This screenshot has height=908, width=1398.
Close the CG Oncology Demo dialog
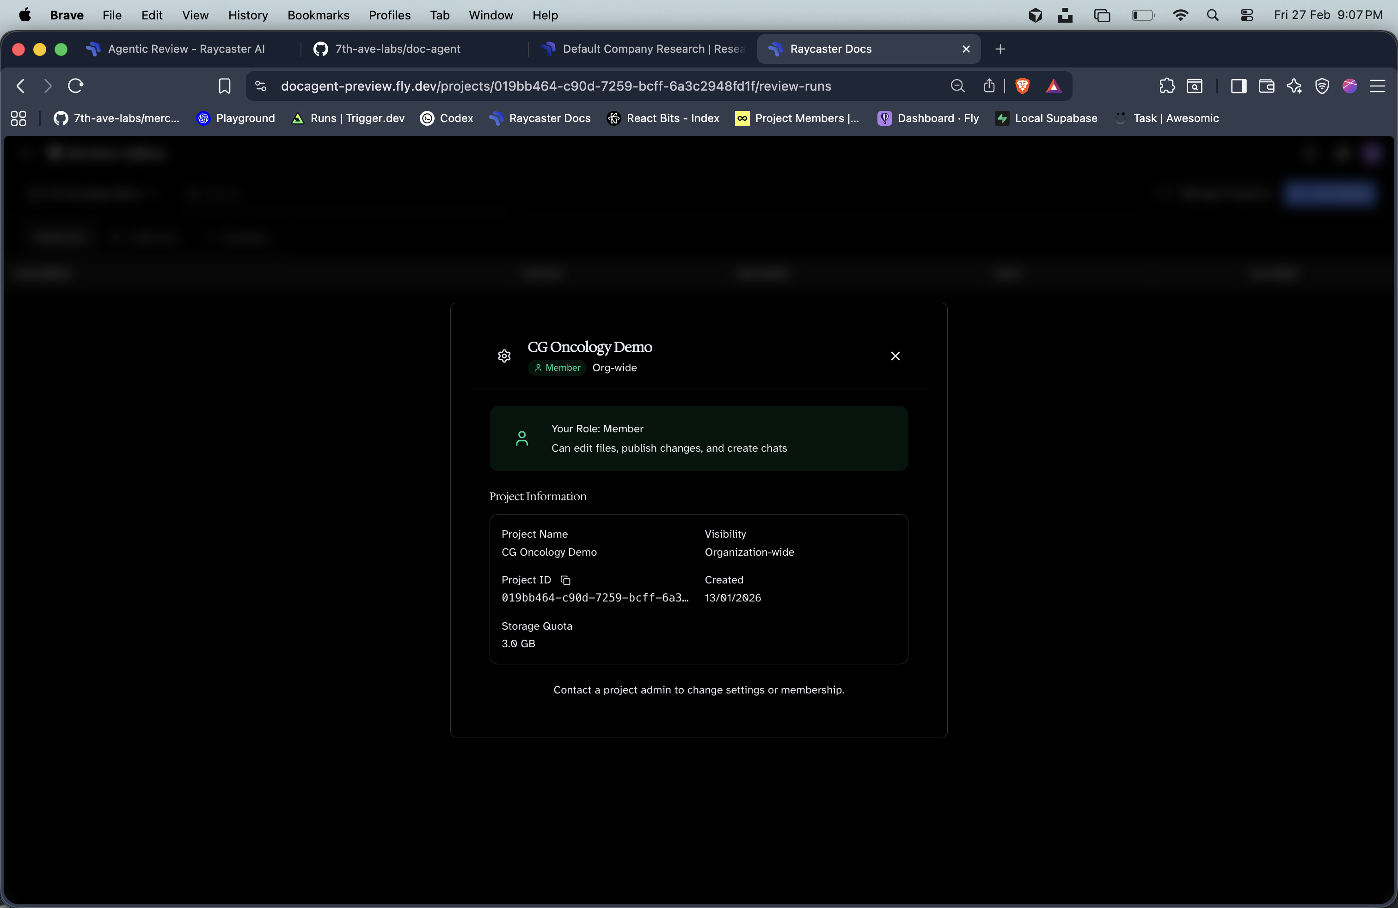pos(895,356)
